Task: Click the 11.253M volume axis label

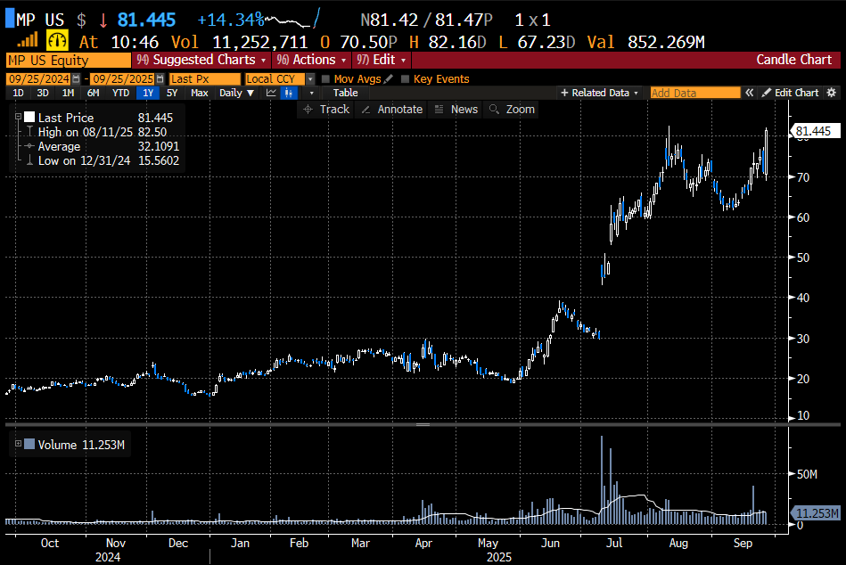Action: point(815,513)
